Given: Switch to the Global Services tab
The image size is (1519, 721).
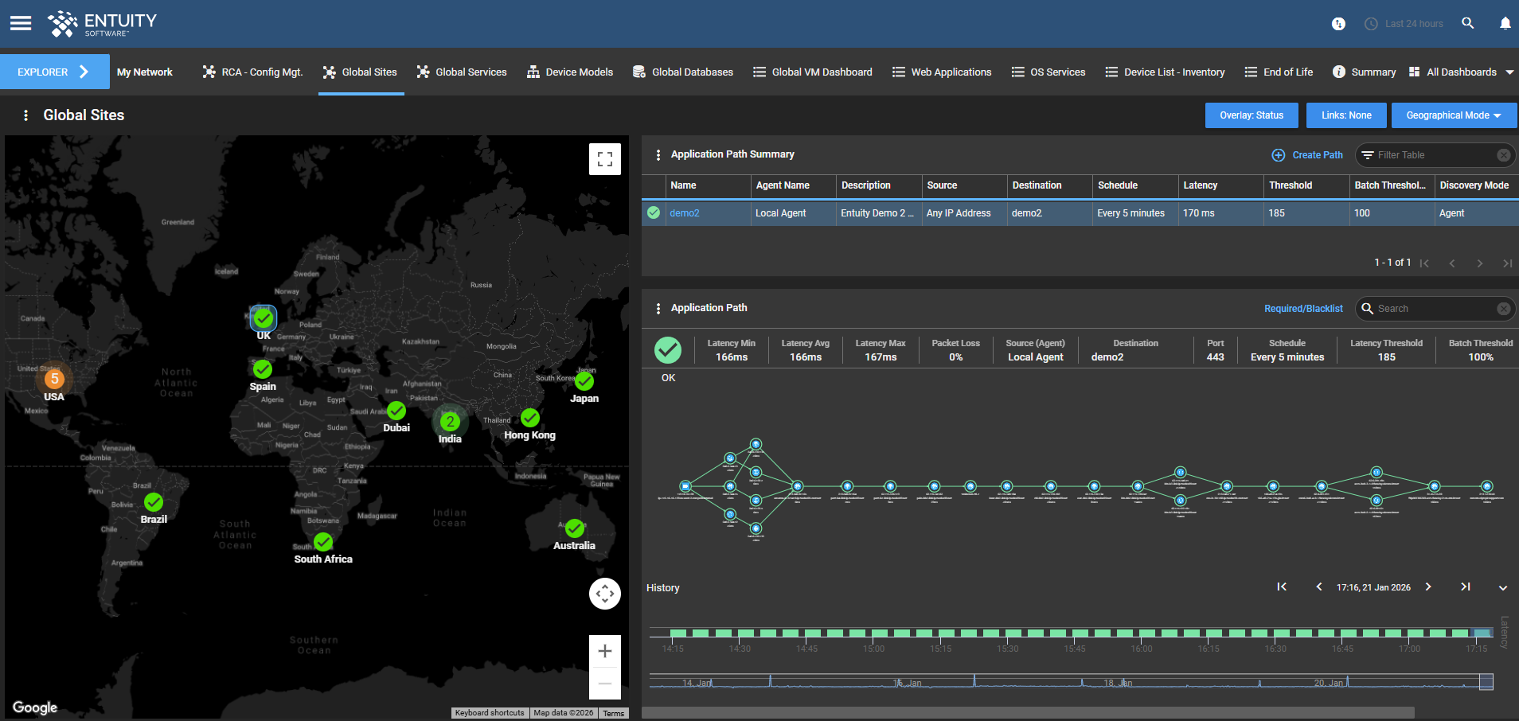Looking at the screenshot, I should (x=462, y=72).
